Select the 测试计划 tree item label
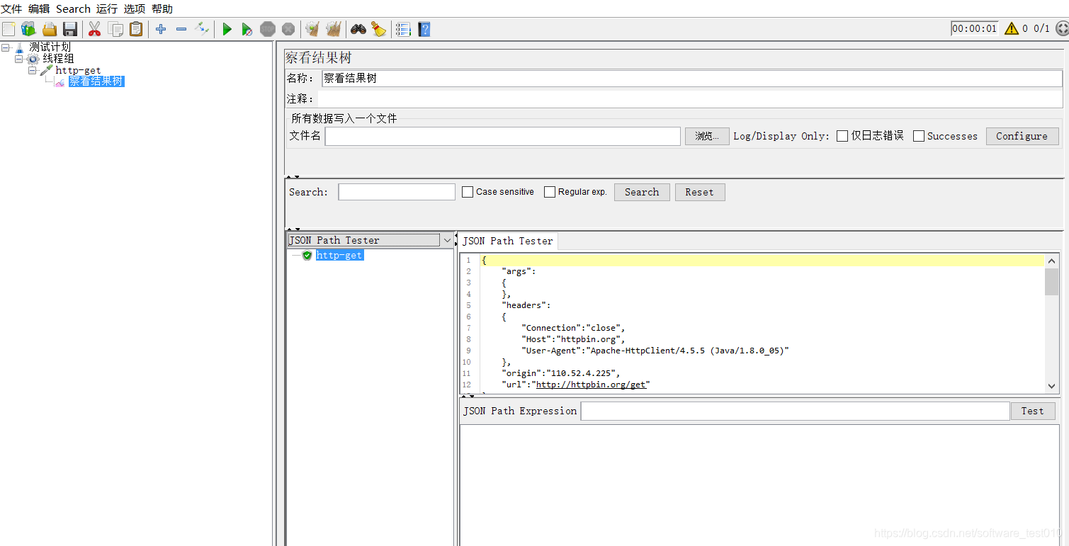 click(x=50, y=47)
